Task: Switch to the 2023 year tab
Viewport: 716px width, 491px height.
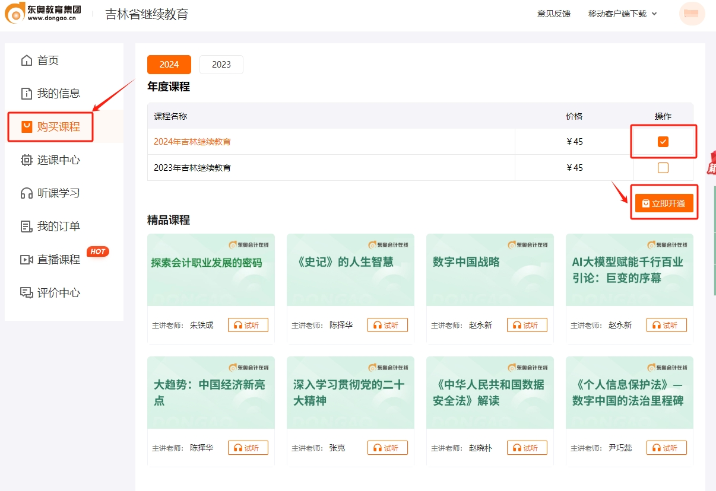Action: point(221,64)
